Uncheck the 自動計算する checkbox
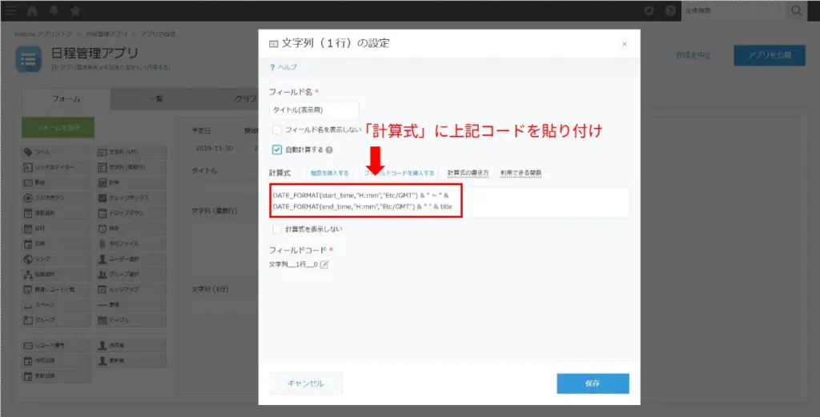 pos(276,150)
